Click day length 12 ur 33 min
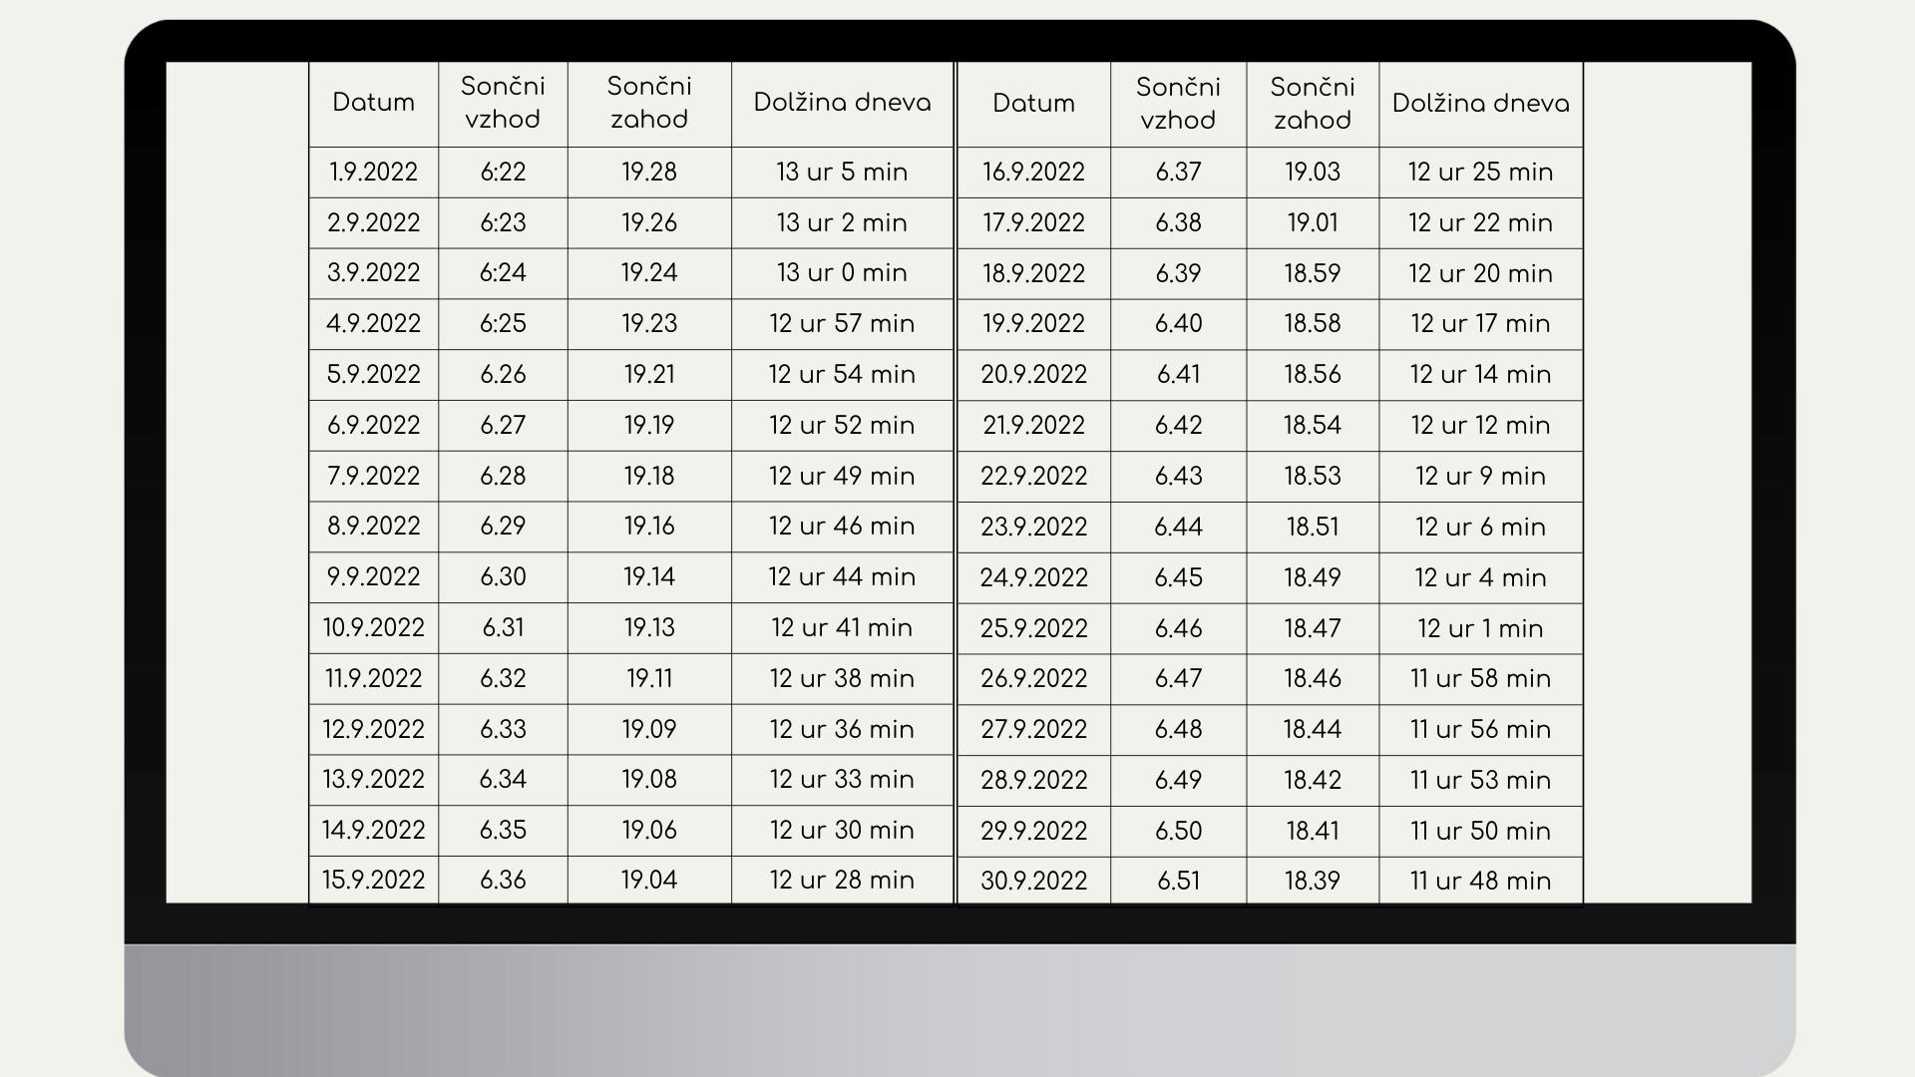The height and width of the screenshot is (1077, 1915). 842,780
